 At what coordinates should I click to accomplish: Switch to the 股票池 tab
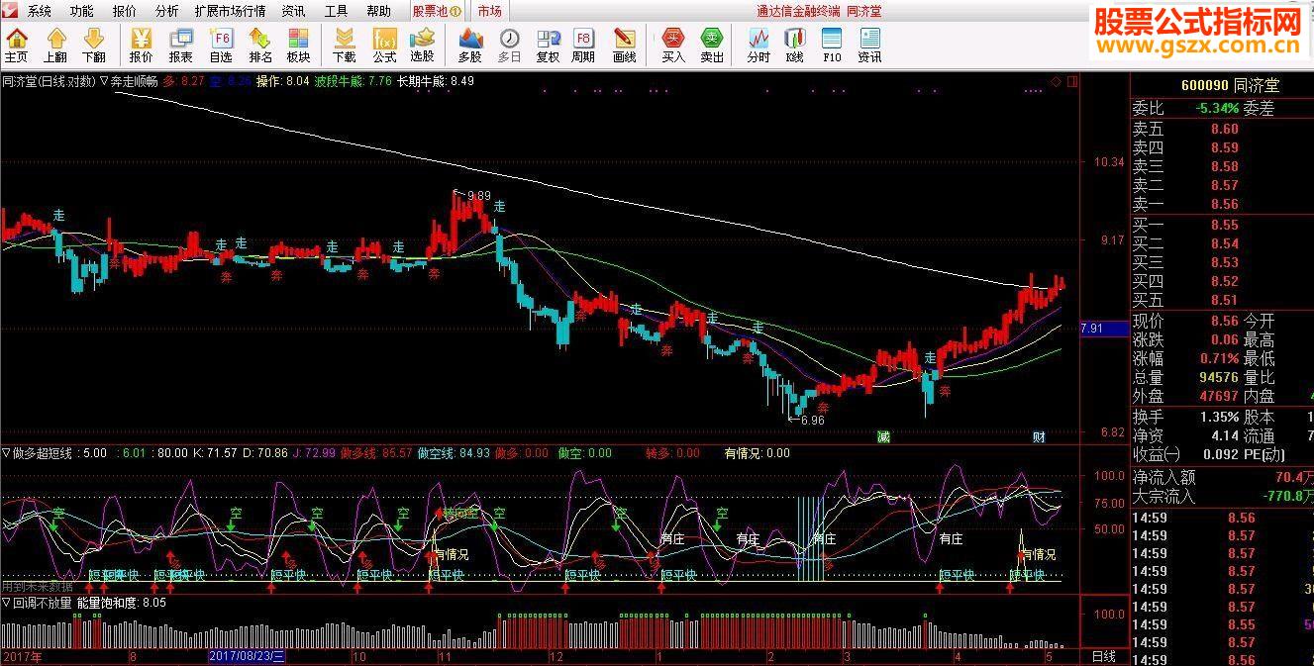(437, 11)
